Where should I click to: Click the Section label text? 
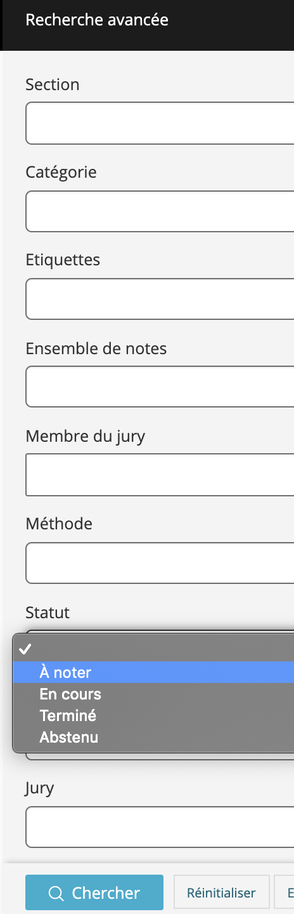[x=53, y=84]
